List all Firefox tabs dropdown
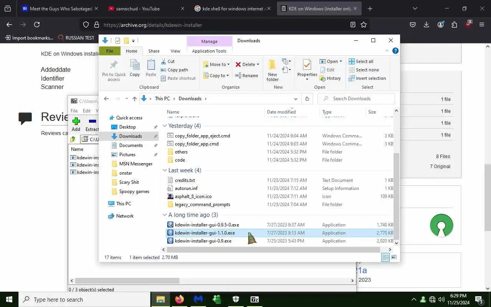491x307 pixels. (415, 8)
